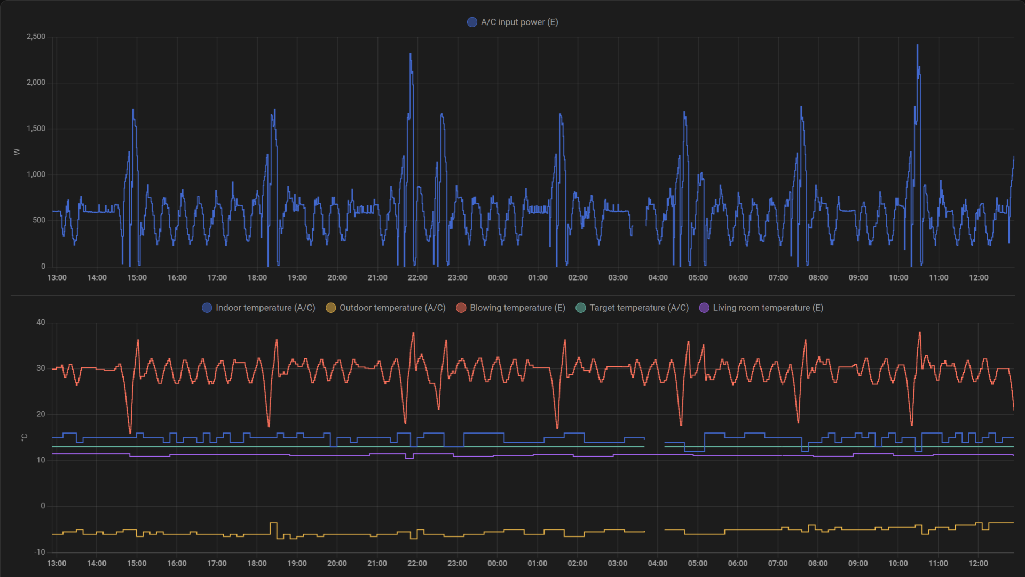Click the Indoor temperature (A/C) legend text
Viewport: 1025px width, 577px height.
click(x=265, y=308)
